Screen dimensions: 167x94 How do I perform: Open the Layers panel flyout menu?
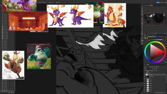pyautogui.click(x=166, y=65)
